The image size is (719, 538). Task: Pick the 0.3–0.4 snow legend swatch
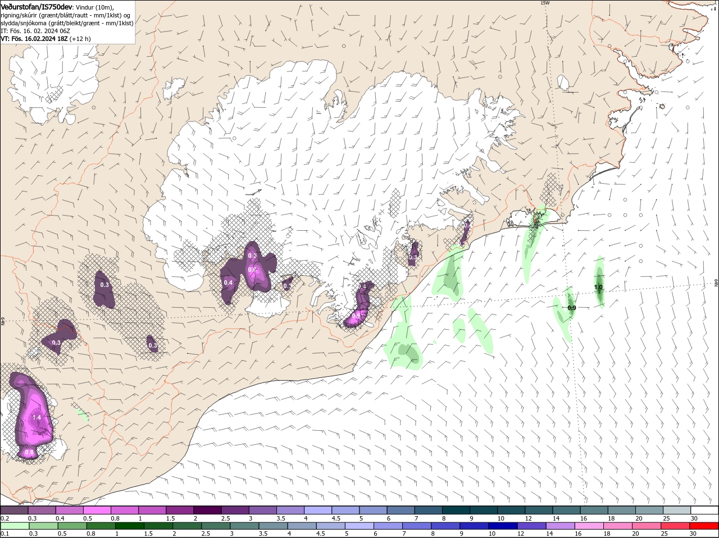[x=42, y=510]
